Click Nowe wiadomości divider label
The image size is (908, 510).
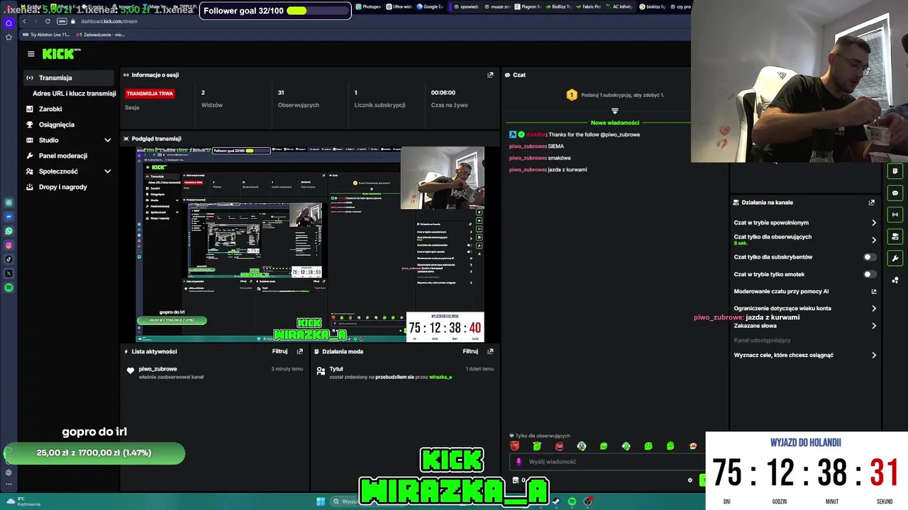coord(614,123)
